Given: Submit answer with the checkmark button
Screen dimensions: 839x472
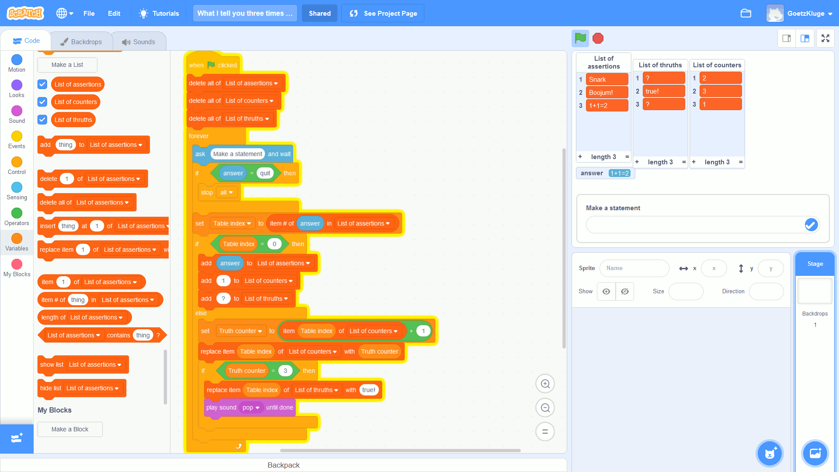Looking at the screenshot, I should (x=811, y=225).
